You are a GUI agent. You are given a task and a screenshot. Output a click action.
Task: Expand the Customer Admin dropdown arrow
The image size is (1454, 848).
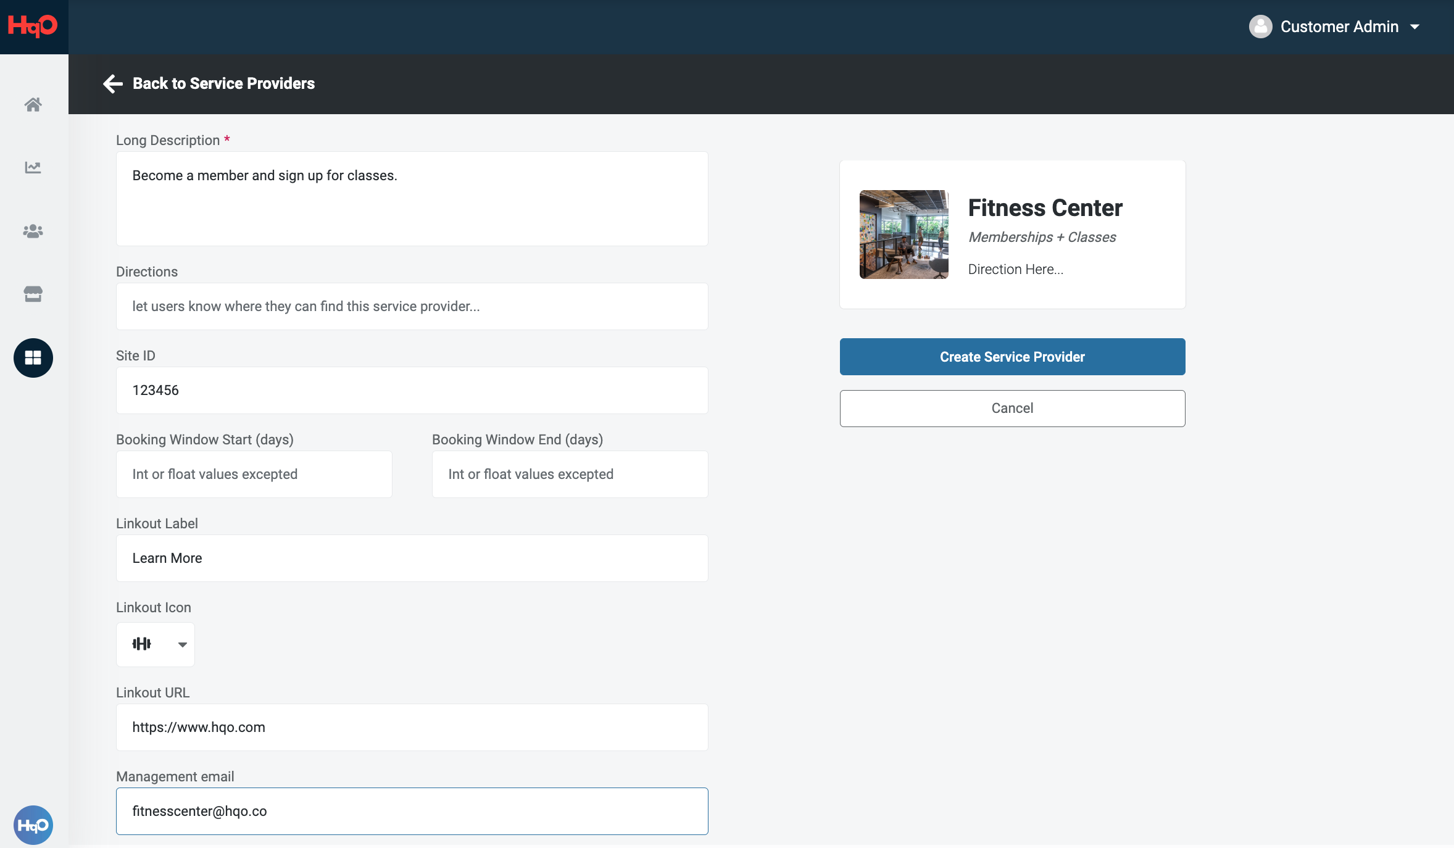coord(1415,27)
